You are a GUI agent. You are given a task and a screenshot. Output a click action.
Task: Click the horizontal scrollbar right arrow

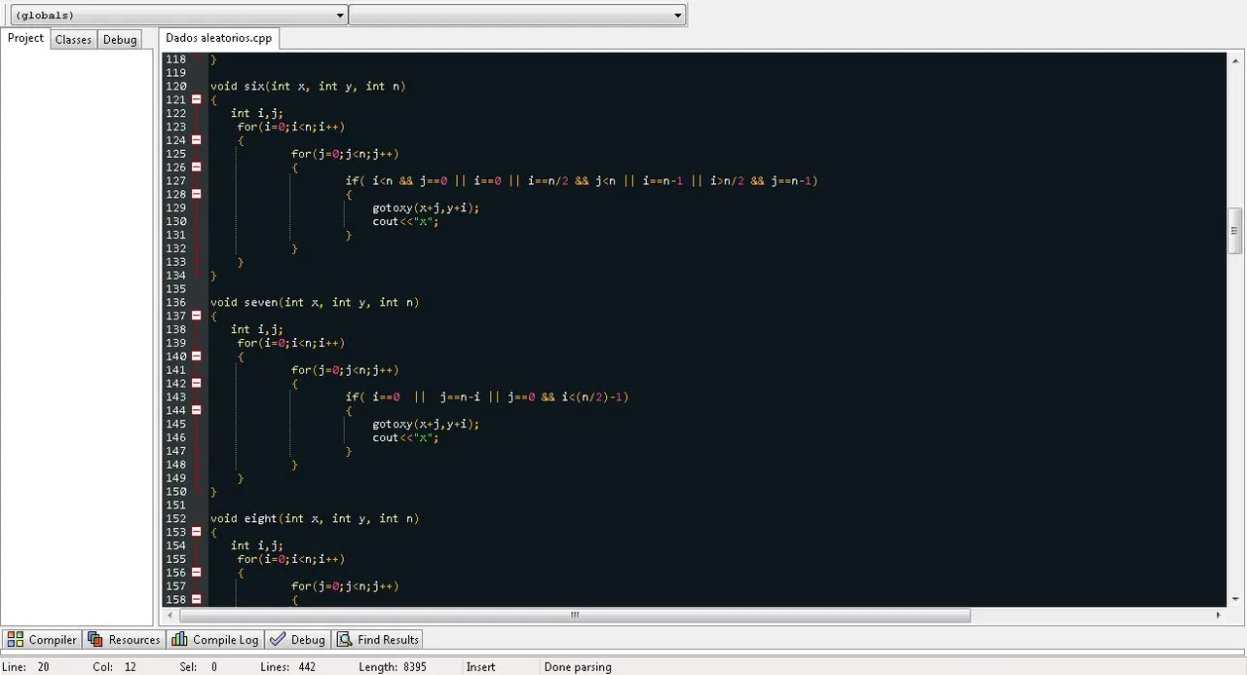coord(1218,615)
